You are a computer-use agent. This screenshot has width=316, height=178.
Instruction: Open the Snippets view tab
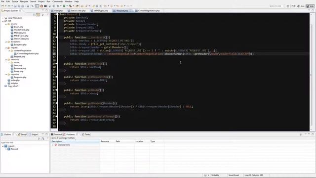pos(34,134)
